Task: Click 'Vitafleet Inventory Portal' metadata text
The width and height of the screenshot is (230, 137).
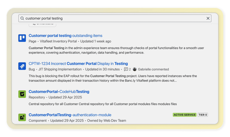Action: point(58,41)
